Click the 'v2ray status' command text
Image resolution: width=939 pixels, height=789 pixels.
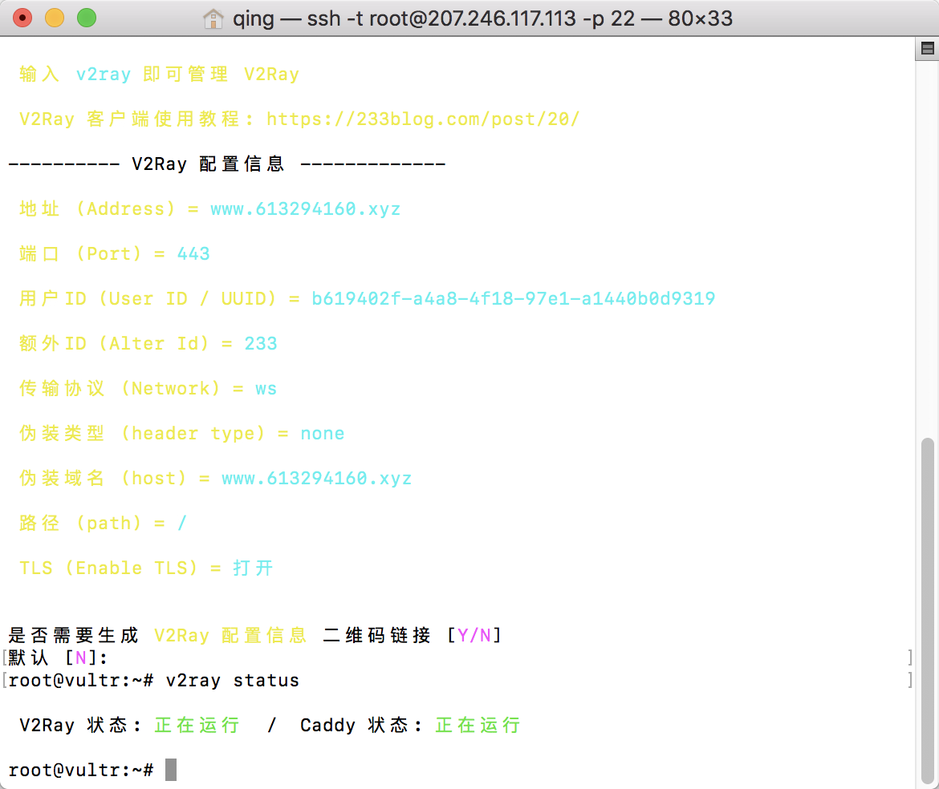click(x=233, y=680)
